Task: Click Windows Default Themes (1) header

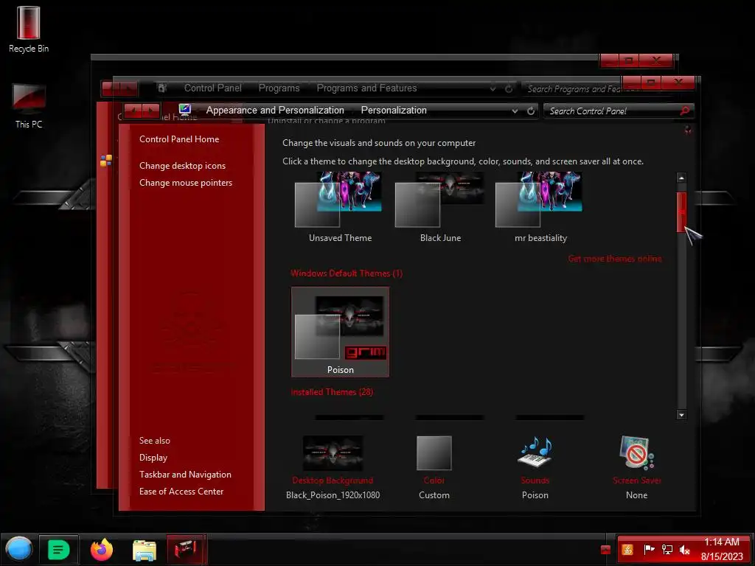Action: click(347, 273)
